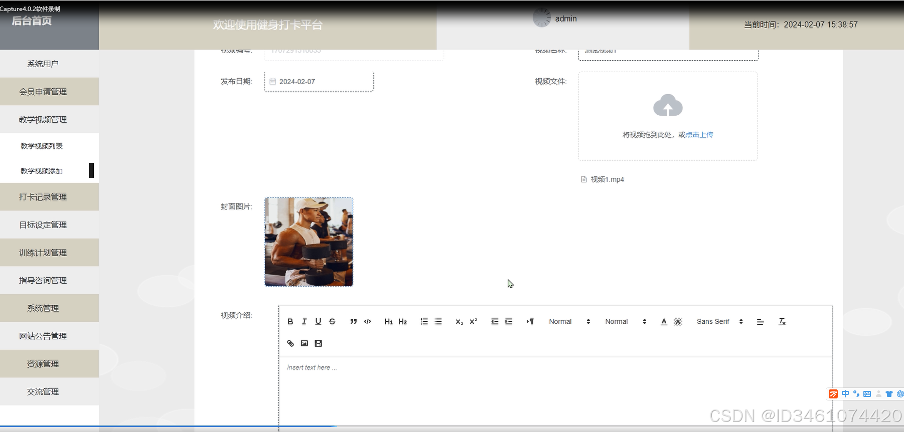Click the 点击上传 upload link
Viewport: 904px width, 432px height.
[x=699, y=135]
